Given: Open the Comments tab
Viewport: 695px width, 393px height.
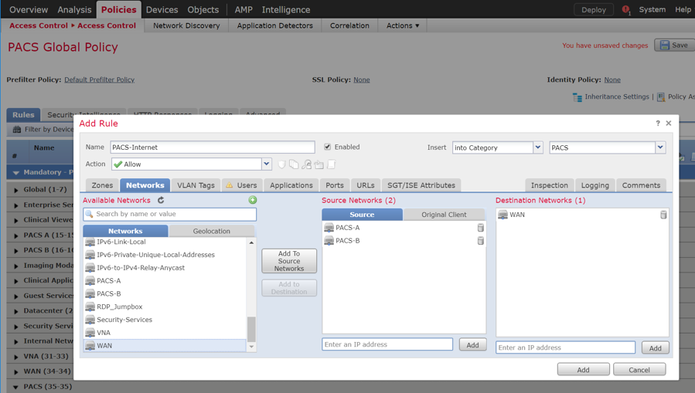Looking at the screenshot, I should tap(641, 185).
